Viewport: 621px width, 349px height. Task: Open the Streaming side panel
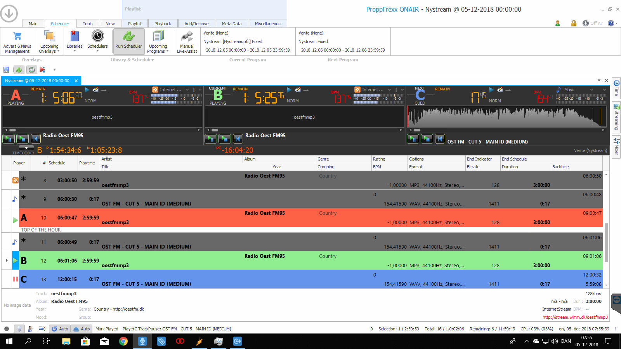coord(616,117)
